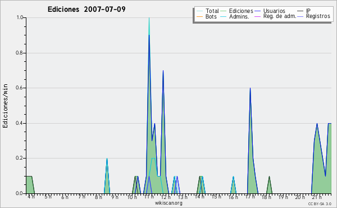Click the '9 h' x-axis label
This screenshot has width=337, height=208.
pyautogui.click(x=115, y=197)
